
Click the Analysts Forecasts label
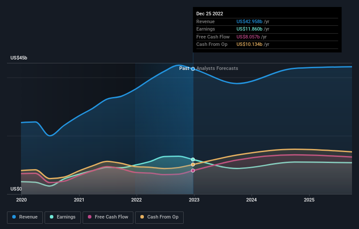pyautogui.click(x=217, y=69)
